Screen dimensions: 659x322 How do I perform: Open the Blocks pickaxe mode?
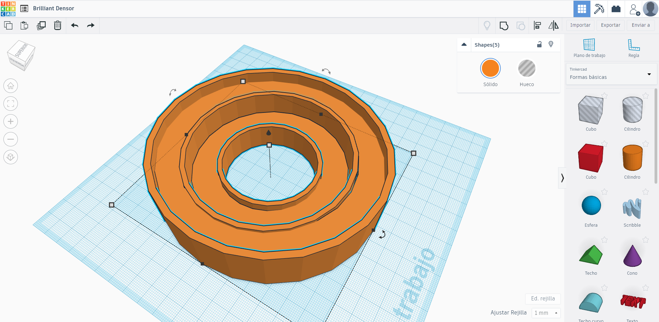coord(599,9)
